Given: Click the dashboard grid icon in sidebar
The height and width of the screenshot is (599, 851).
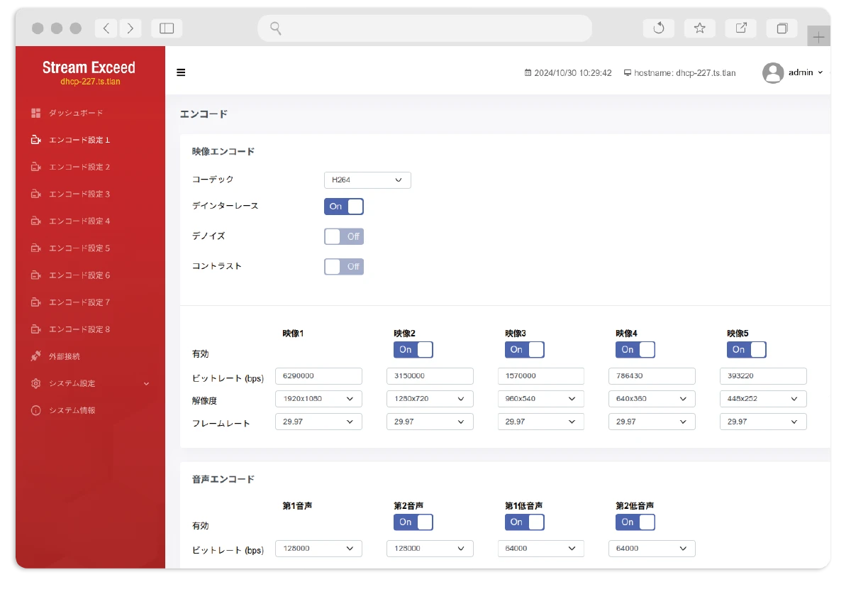Looking at the screenshot, I should (36, 113).
